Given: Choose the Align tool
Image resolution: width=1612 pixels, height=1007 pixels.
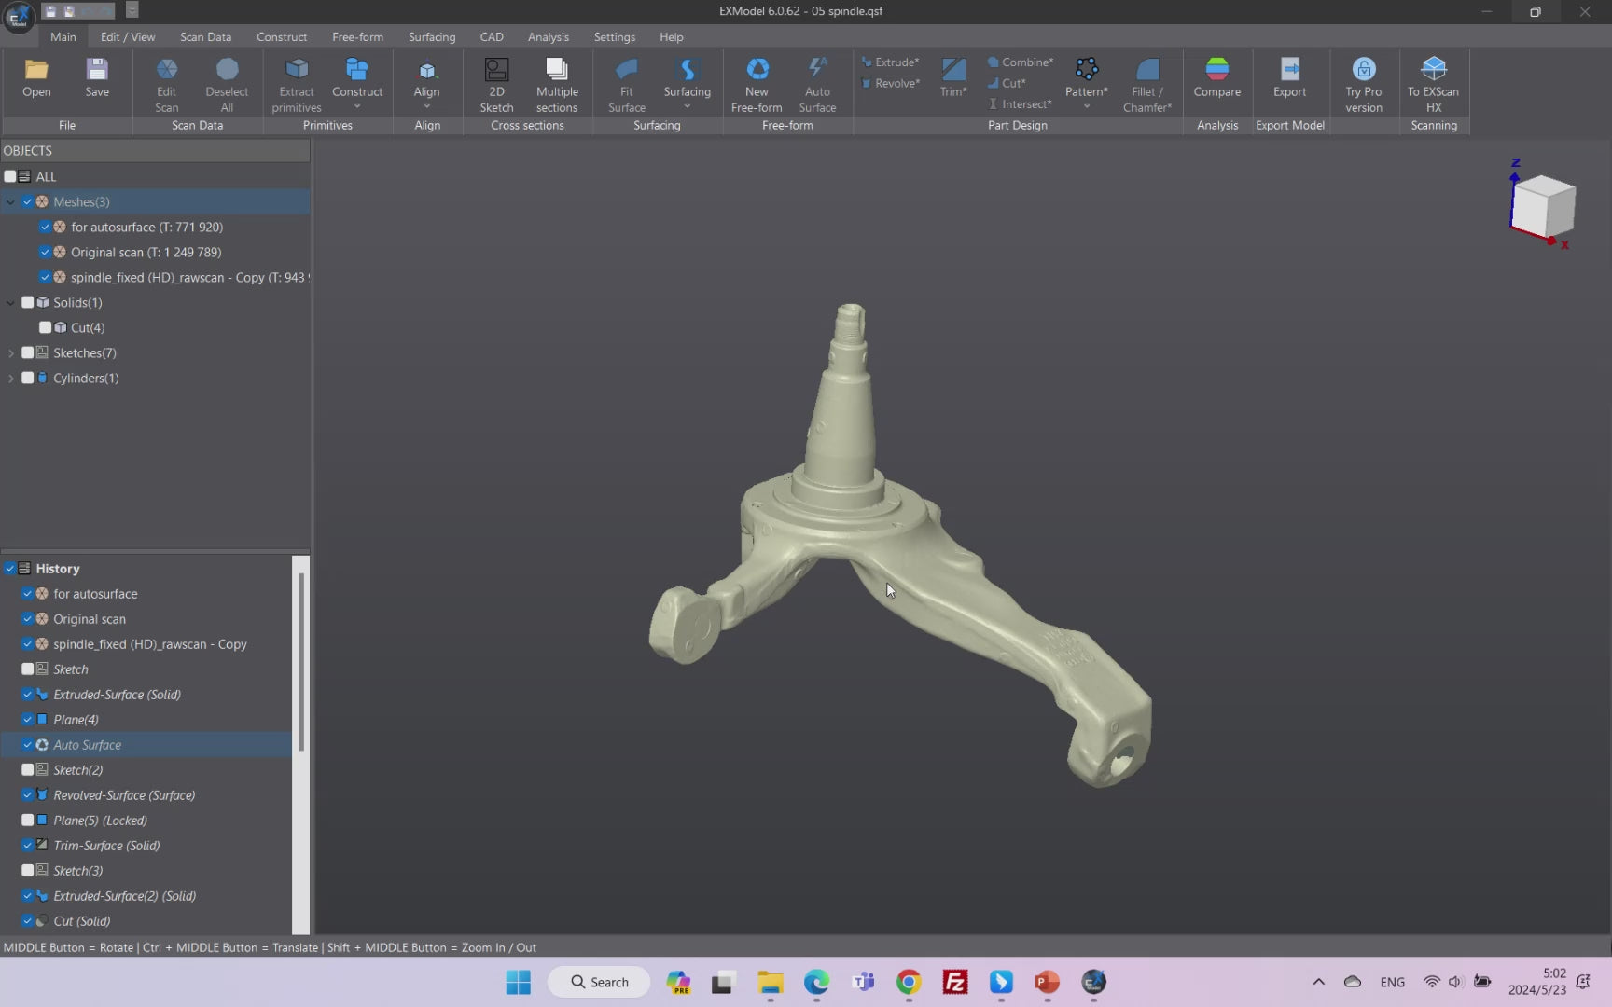Looking at the screenshot, I should coord(426,78).
